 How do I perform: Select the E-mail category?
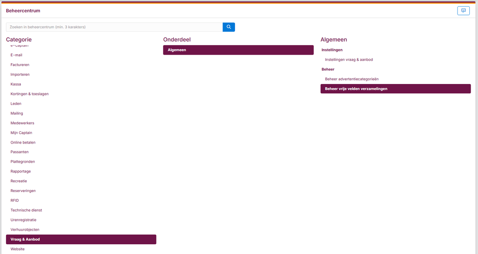16,55
